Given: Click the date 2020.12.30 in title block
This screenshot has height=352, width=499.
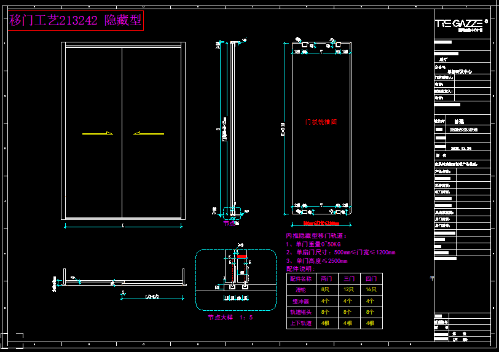Looking at the screenshot, I should pyautogui.click(x=461, y=148).
